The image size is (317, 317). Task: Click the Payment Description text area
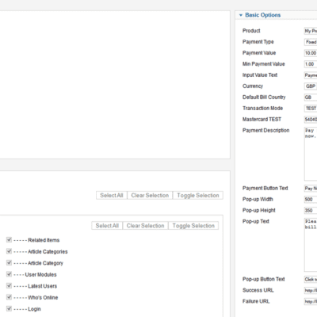tap(311, 154)
